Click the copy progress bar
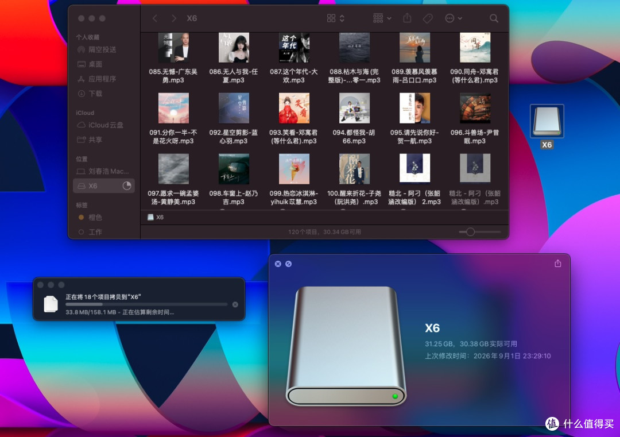This screenshot has height=437, width=620. pyautogui.click(x=146, y=304)
